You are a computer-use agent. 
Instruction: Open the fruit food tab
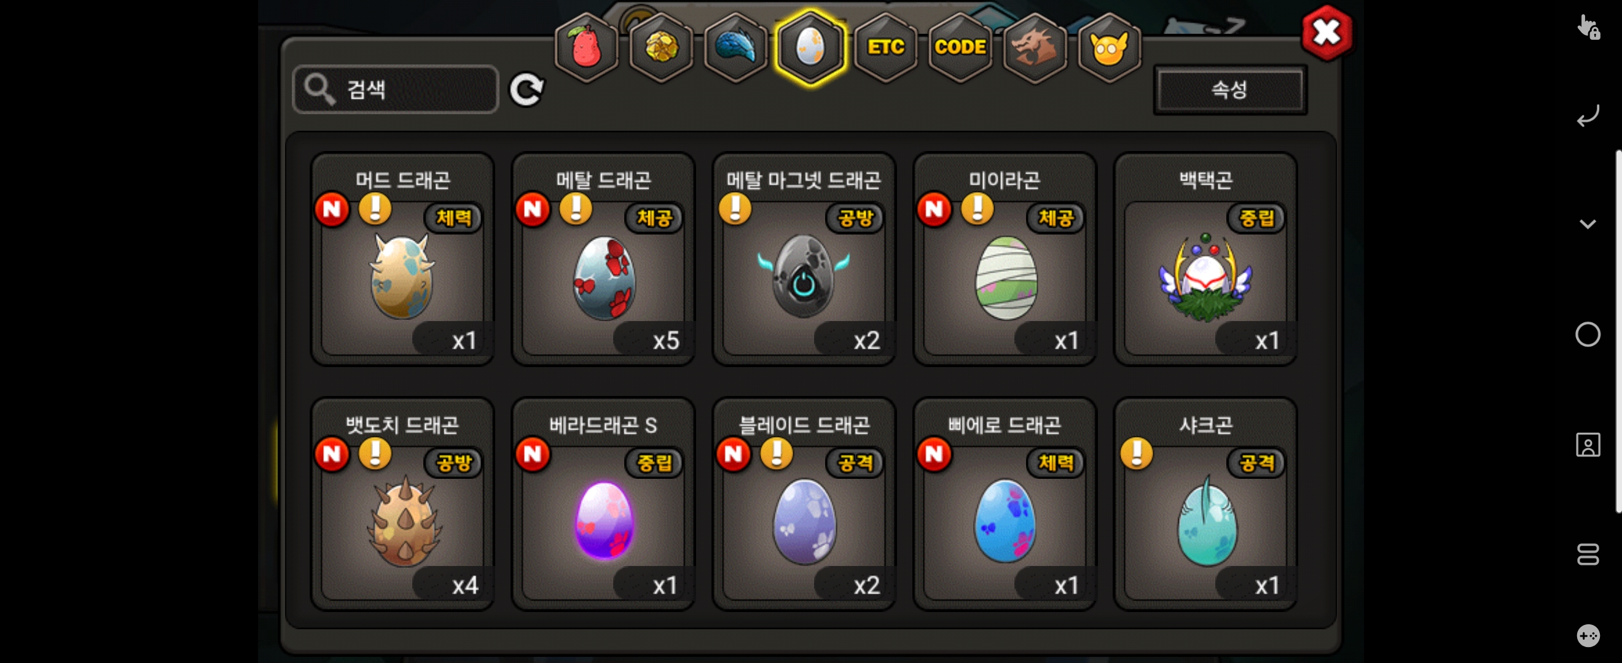pyautogui.click(x=586, y=48)
